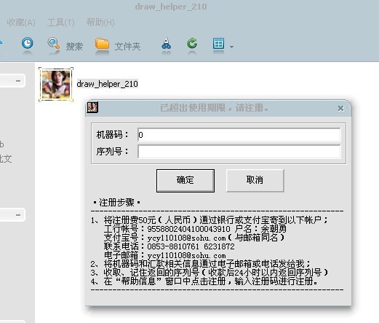Click the binoculars-like blue toolbar icon
379x323 pixels.
click(166, 44)
